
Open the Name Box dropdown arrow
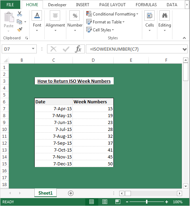tap(33, 49)
